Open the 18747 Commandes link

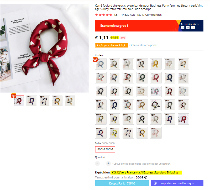149,15
